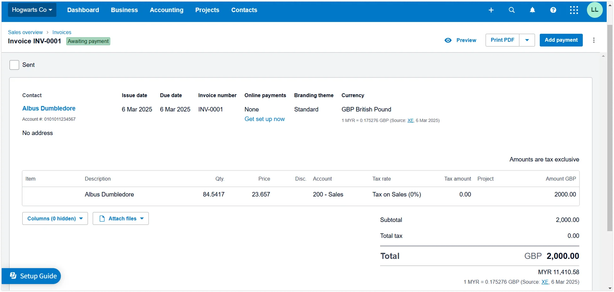Viewport: 614px width, 292px height.
Task: Go to Invoices breadcrumb link
Action: (62, 32)
